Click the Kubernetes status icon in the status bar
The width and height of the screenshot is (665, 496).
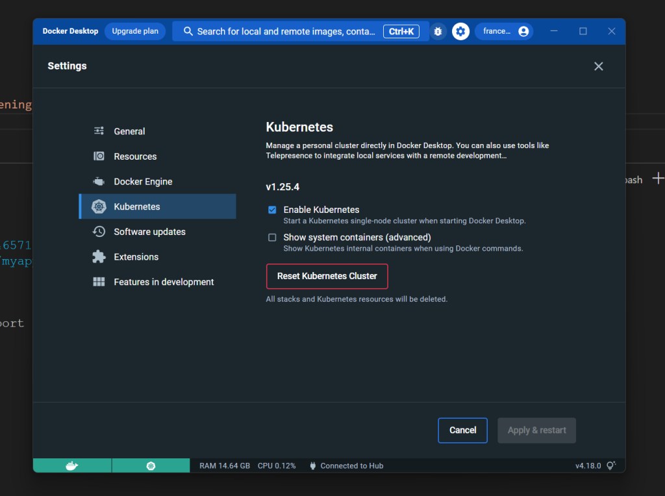[x=151, y=465]
